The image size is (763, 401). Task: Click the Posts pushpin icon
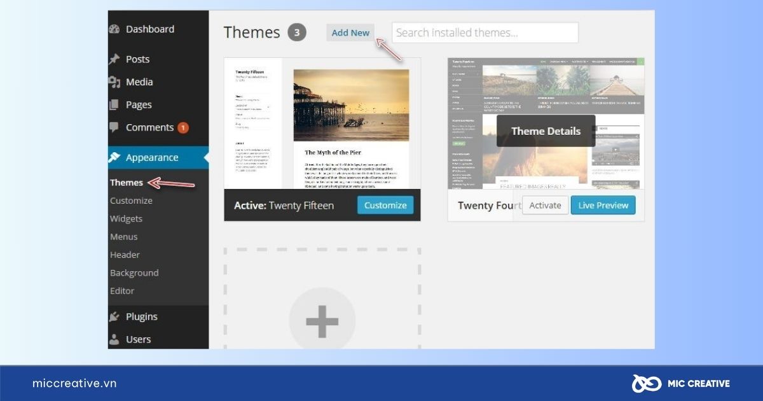tap(114, 59)
